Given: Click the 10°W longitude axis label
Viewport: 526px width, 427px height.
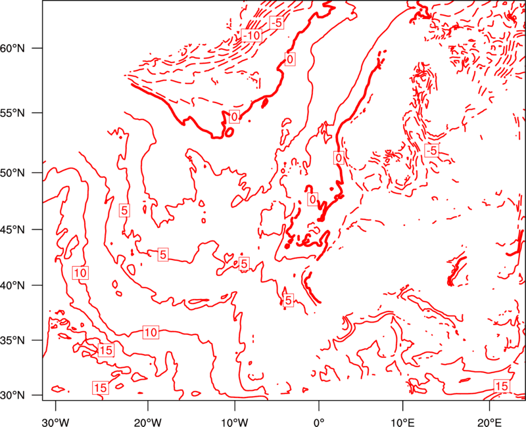Looking at the screenshot, I should coord(235,422).
